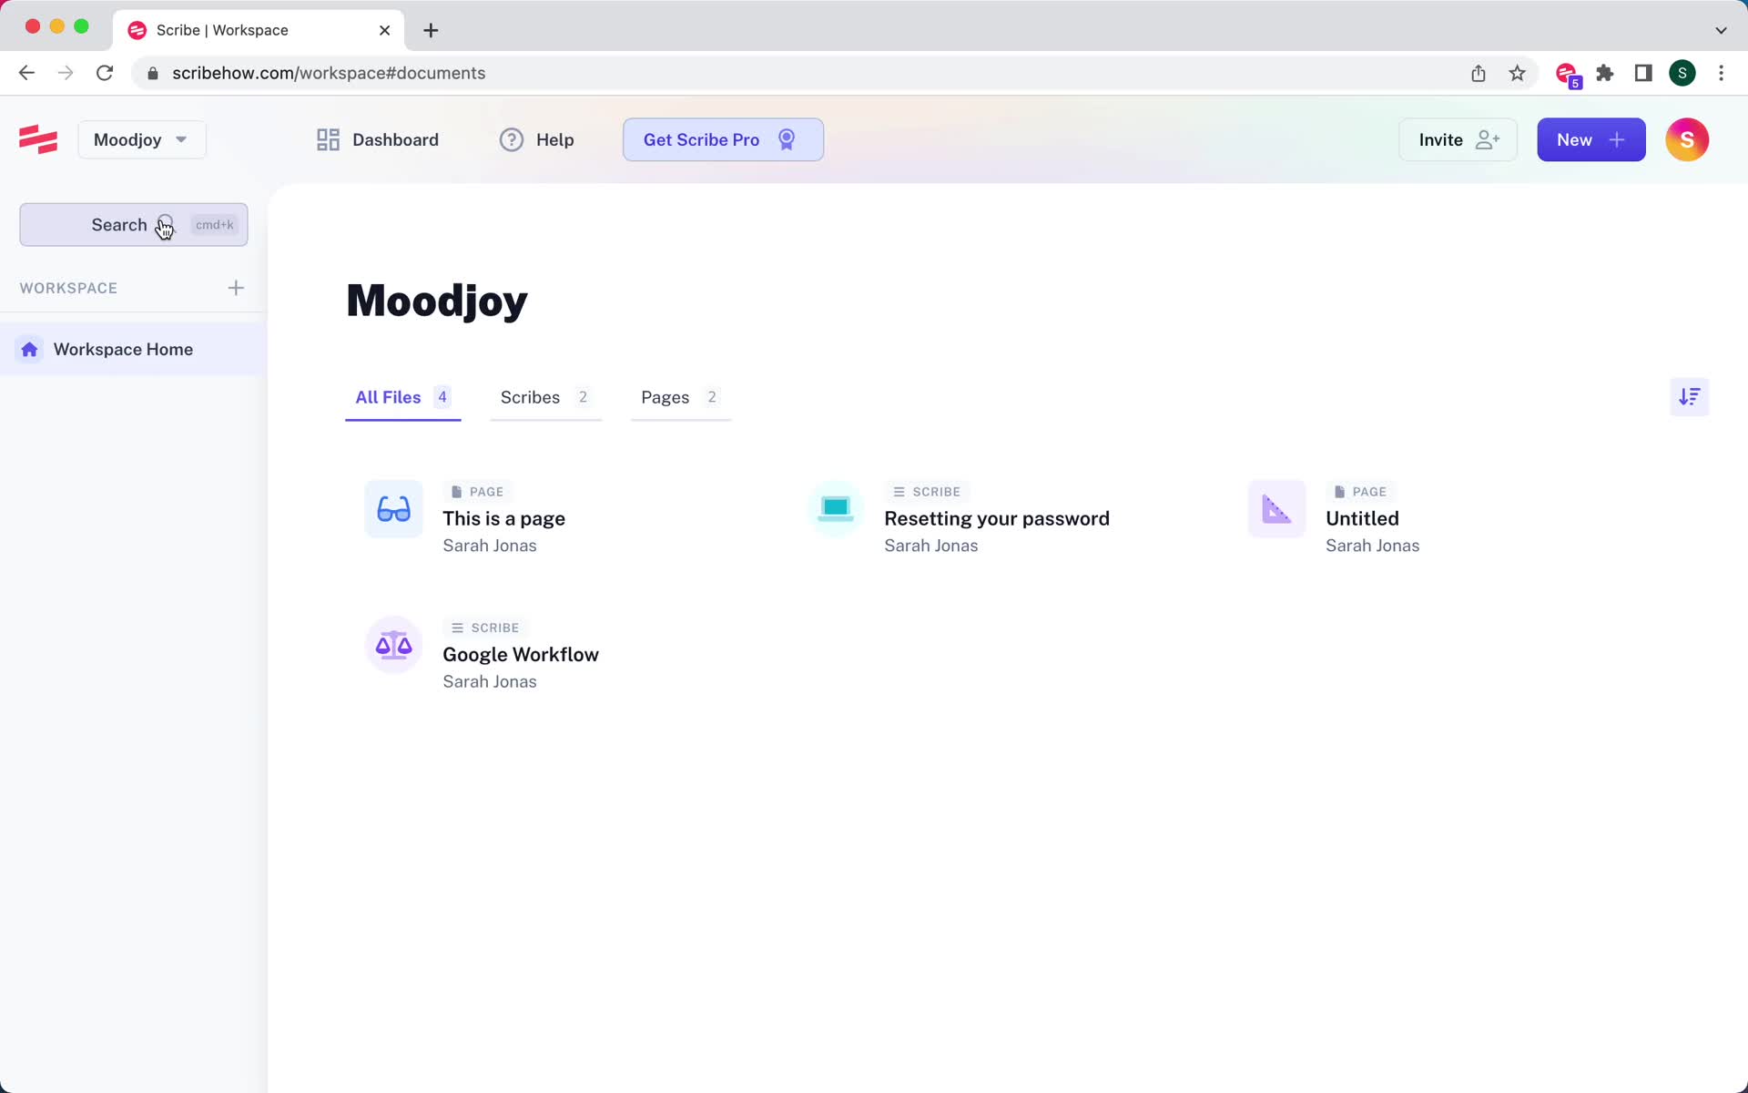Image resolution: width=1748 pixels, height=1093 pixels.
Task: Expand the WORKSPACE section plus button
Action: [235, 287]
